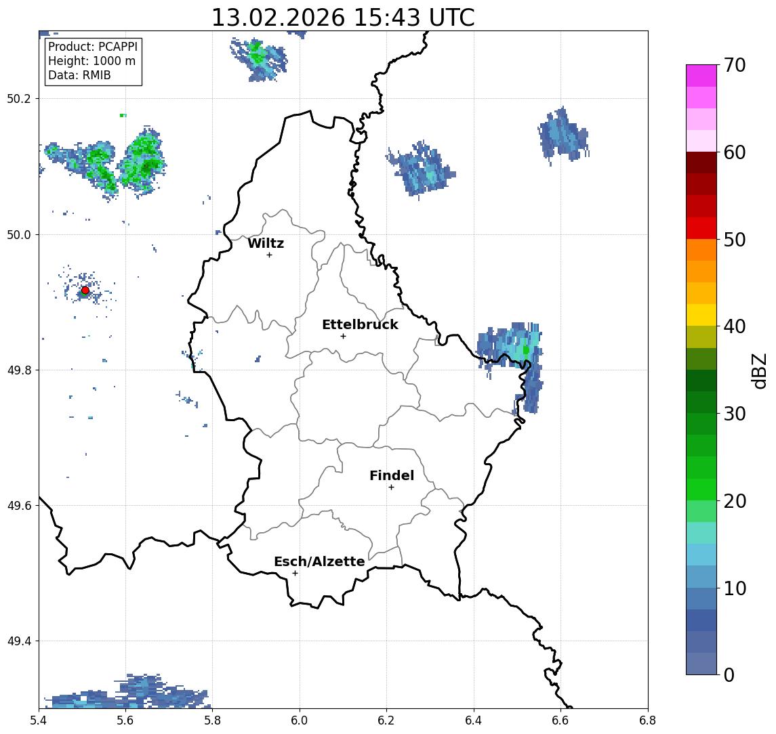Click the 6.2 longitude axis label
The width and height of the screenshot is (776, 734).
pyautogui.click(x=386, y=720)
